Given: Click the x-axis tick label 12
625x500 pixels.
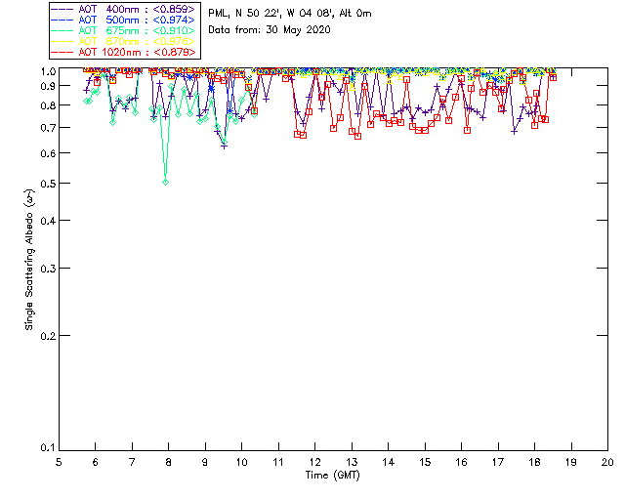Looking at the screenshot, I should (x=314, y=462).
